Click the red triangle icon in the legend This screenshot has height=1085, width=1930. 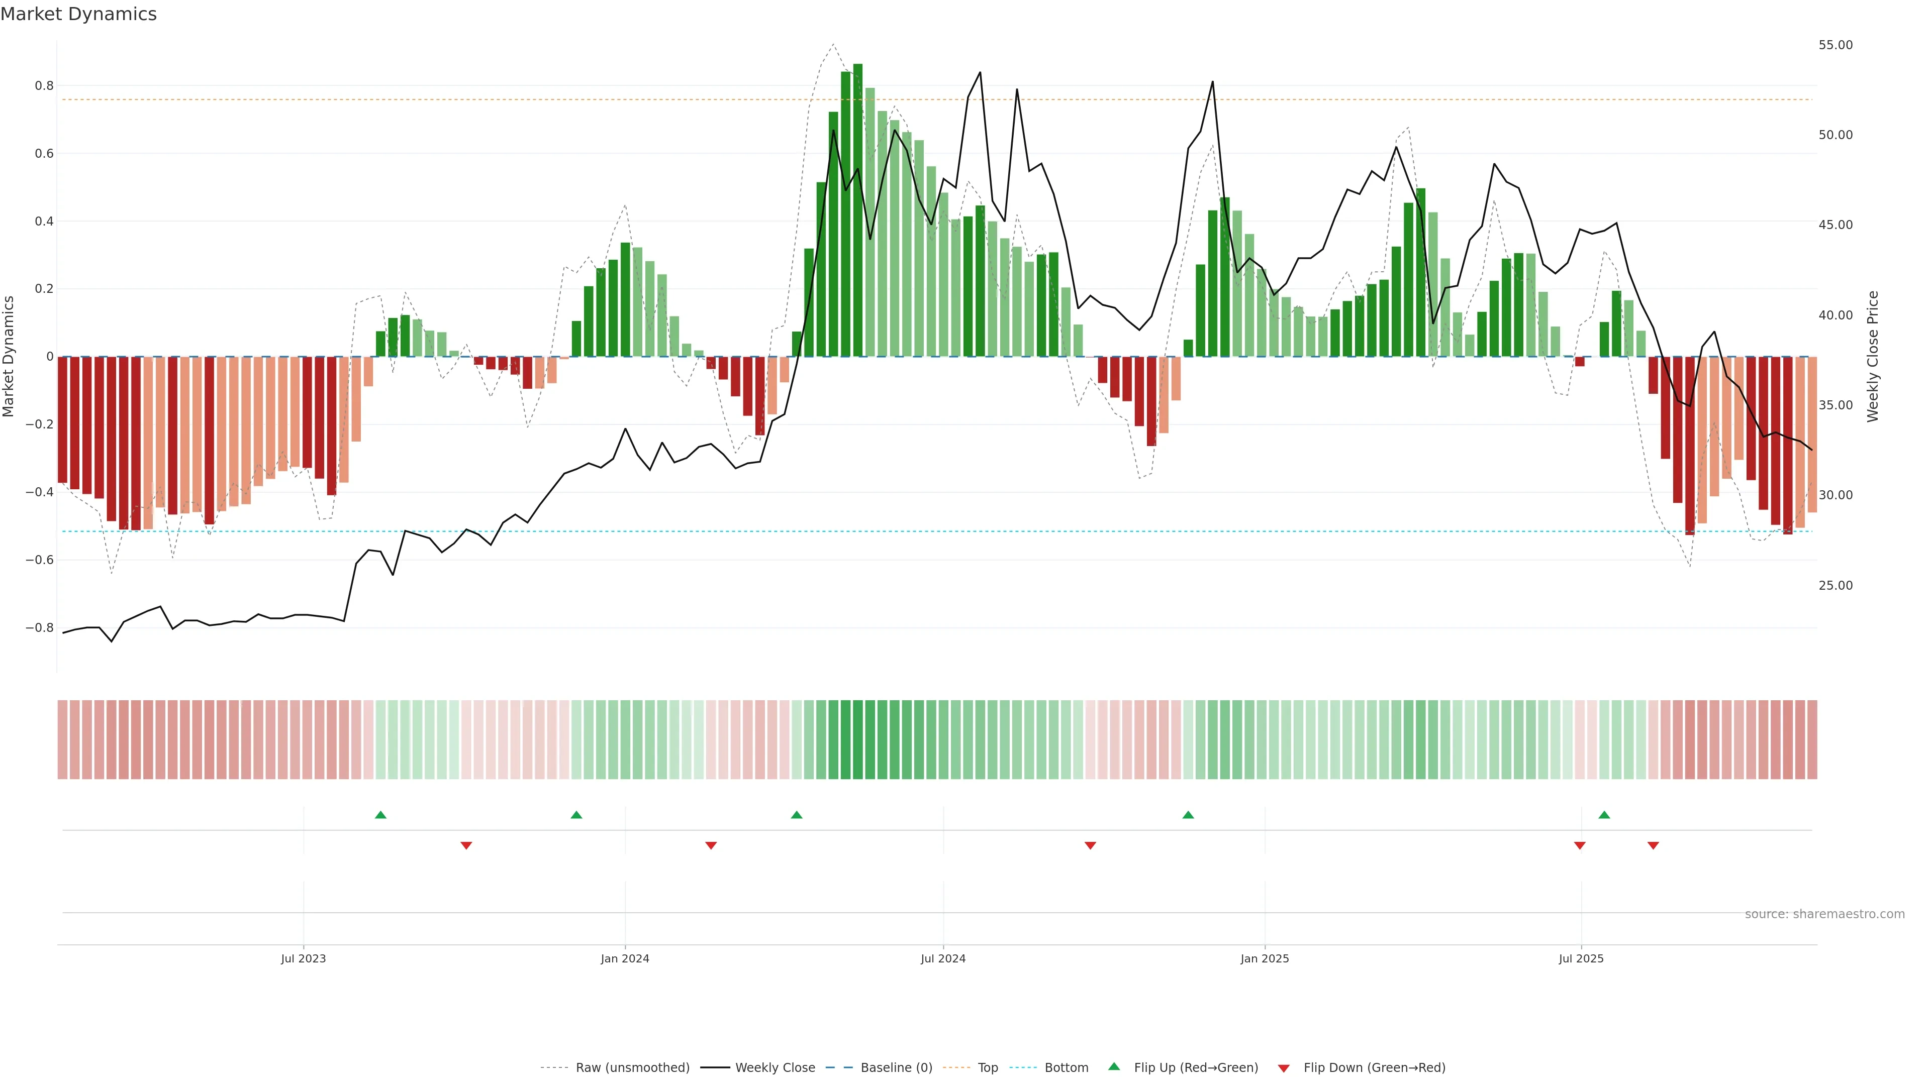(1284, 1068)
